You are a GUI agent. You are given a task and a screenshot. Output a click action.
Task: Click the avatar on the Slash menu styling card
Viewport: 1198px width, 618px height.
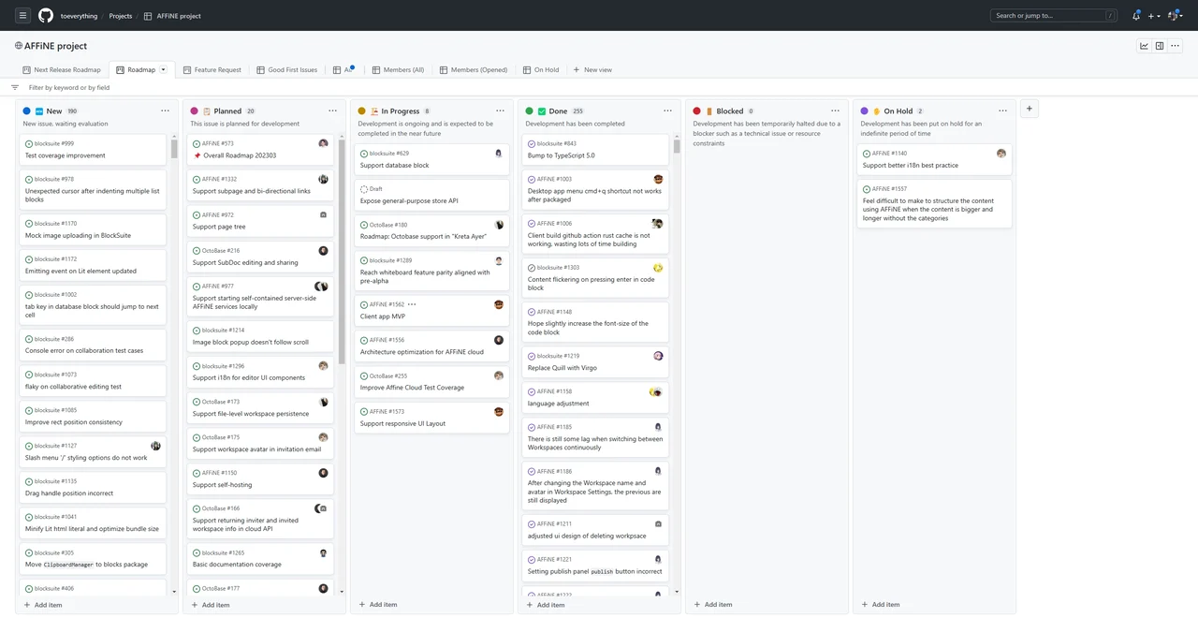tap(156, 446)
